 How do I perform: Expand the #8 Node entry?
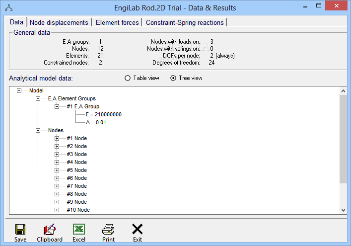(x=57, y=194)
